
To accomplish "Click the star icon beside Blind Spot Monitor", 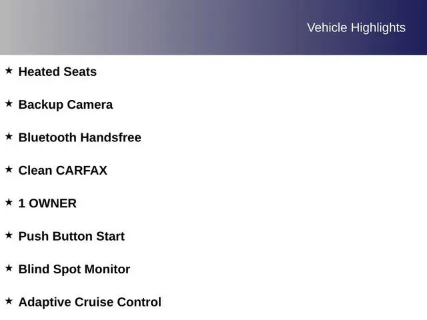I will (x=9, y=268).
